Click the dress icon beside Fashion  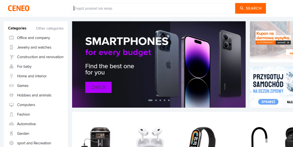tap(11, 114)
